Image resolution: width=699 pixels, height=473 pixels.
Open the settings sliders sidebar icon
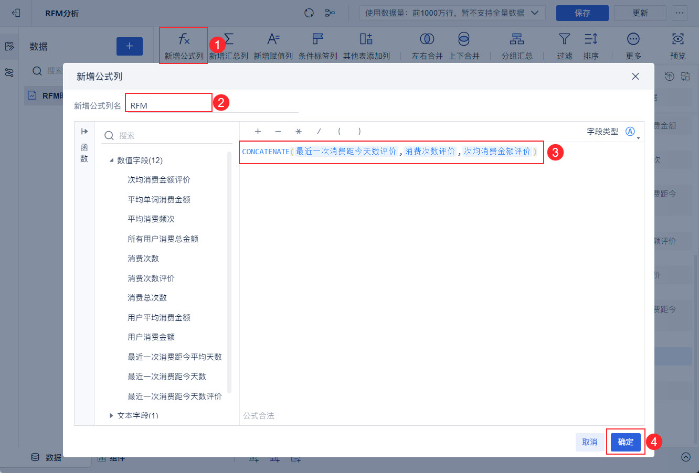[9, 73]
